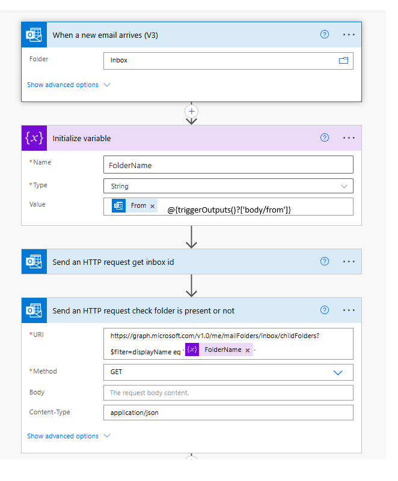Remove the From token from Value
This screenshot has height=481, width=398.
click(x=153, y=206)
